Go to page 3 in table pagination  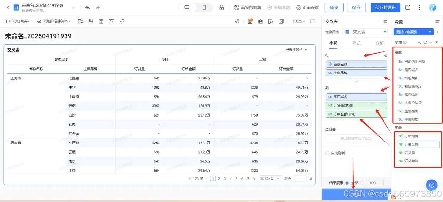pyautogui.click(x=225, y=178)
